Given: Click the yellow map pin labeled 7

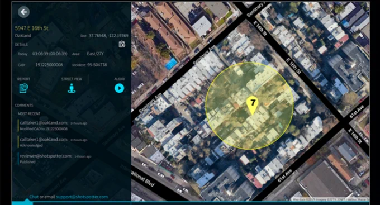Looking at the screenshot, I should tap(252, 105).
